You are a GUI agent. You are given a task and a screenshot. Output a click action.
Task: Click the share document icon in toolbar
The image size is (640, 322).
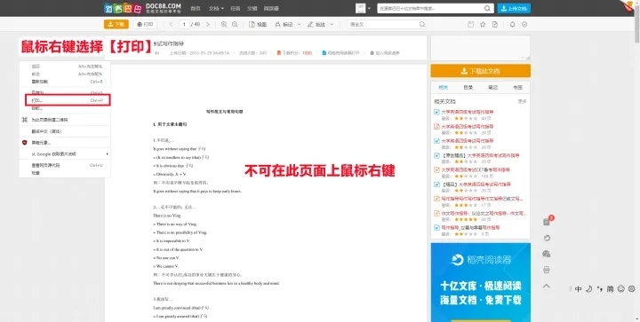495,25
